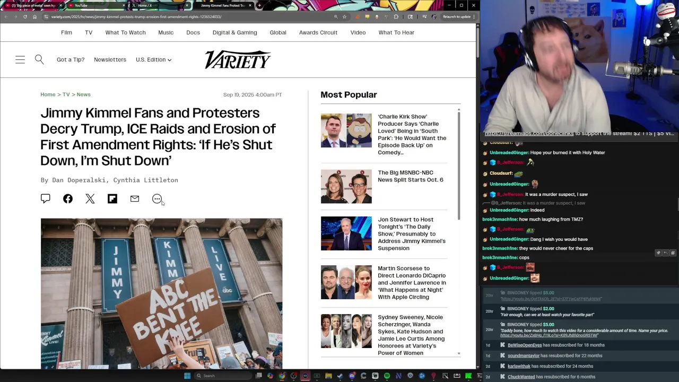Open the browser extensions puzzle icon

tap(396, 16)
